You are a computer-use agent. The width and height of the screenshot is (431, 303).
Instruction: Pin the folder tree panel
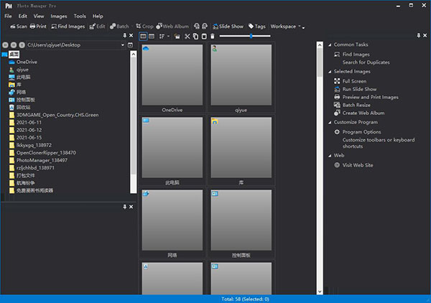pos(124,35)
